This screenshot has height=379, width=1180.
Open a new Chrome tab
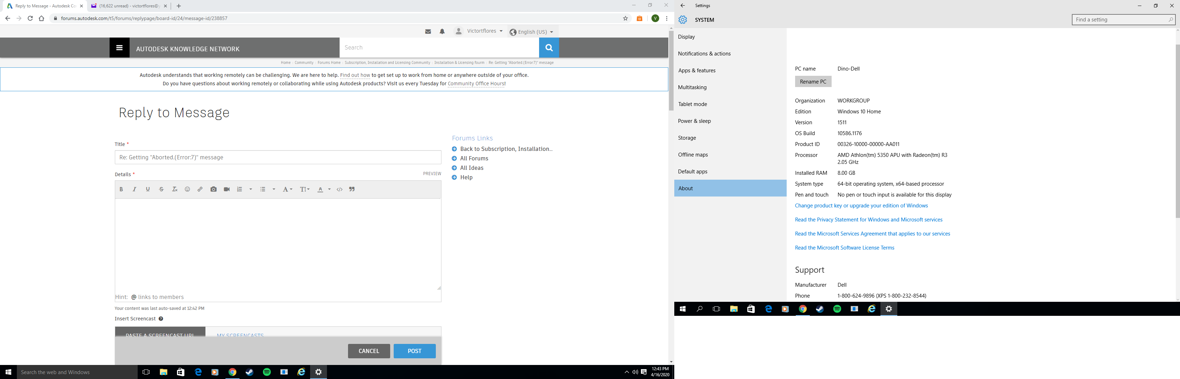click(x=179, y=6)
